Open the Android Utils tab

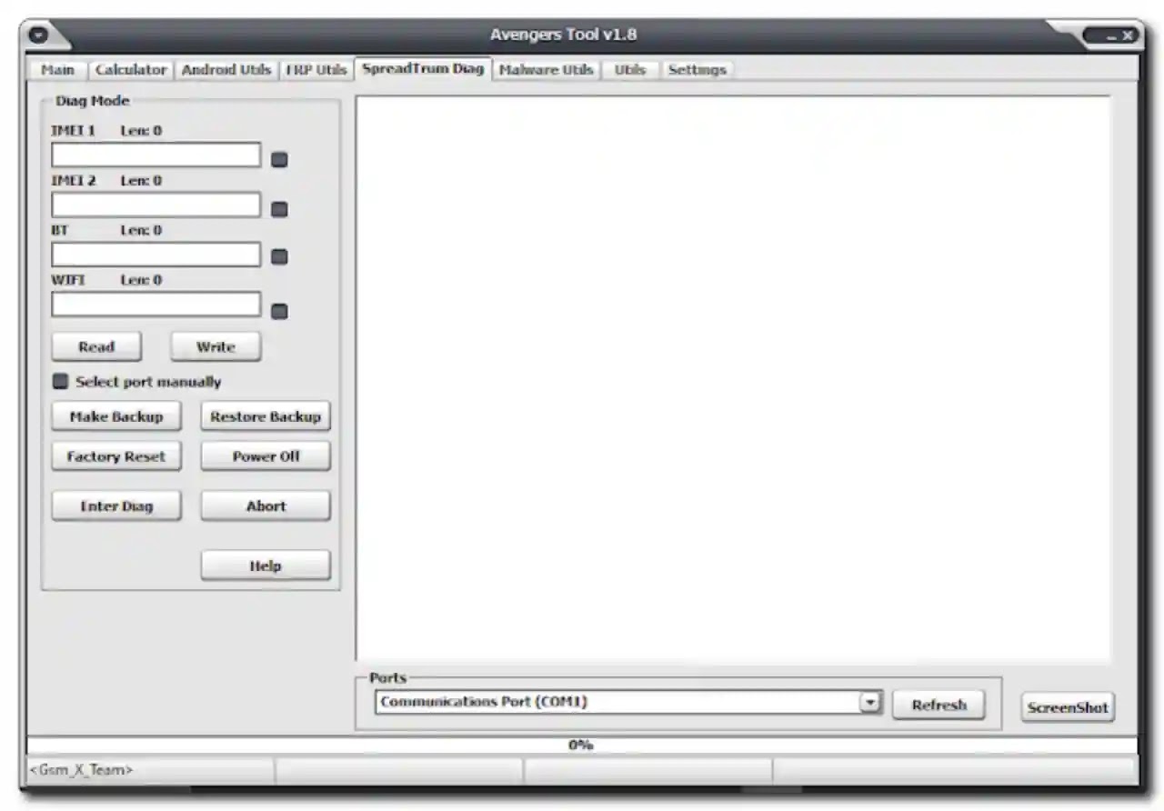(226, 70)
